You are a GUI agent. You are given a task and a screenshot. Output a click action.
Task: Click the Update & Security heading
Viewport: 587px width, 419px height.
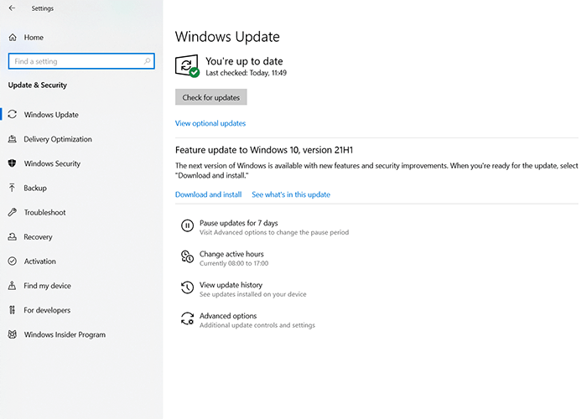38,85
